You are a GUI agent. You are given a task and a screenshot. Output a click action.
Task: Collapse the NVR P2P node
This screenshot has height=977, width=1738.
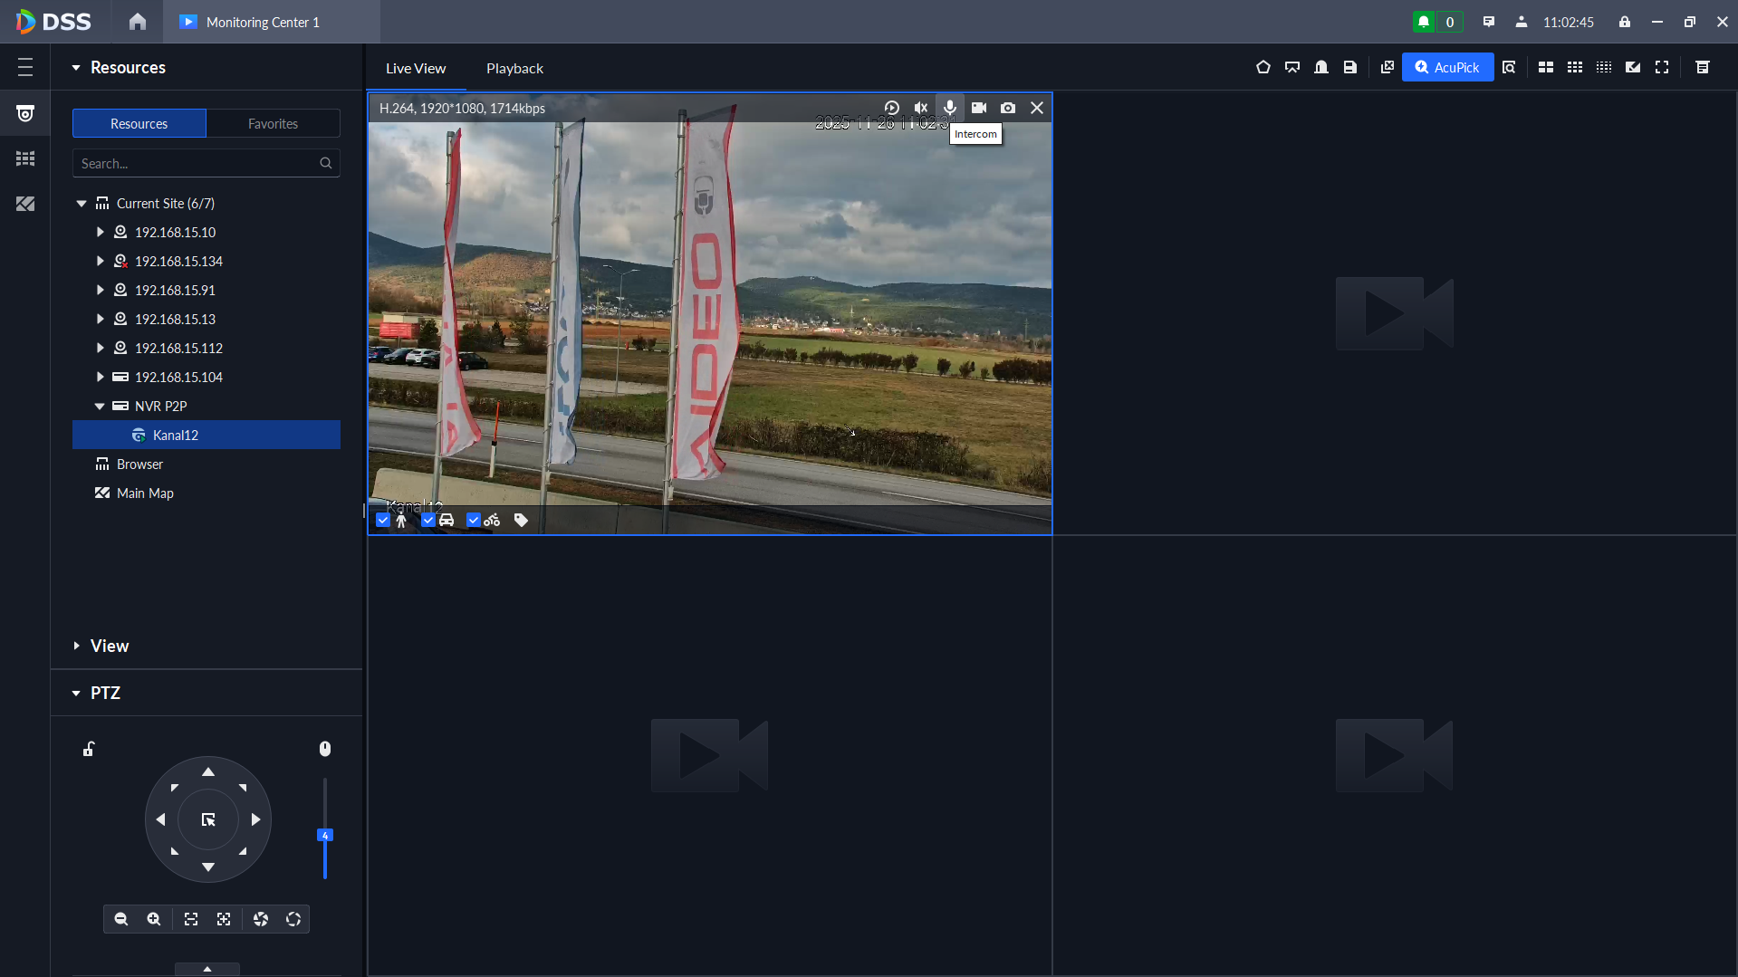click(x=100, y=407)
